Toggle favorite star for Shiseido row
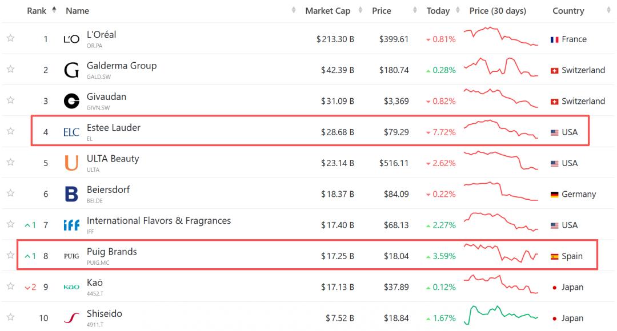Screen dimensions: 617x331 coord(10,317)
